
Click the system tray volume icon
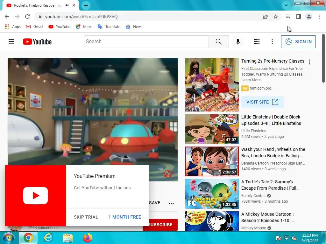pos(294,238)
